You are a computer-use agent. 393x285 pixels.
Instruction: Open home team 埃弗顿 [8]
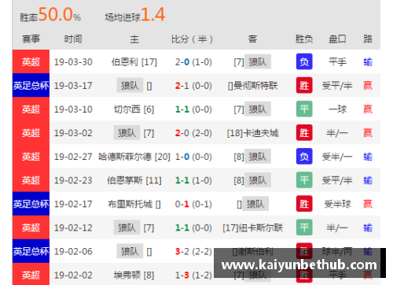pos(134,275)
